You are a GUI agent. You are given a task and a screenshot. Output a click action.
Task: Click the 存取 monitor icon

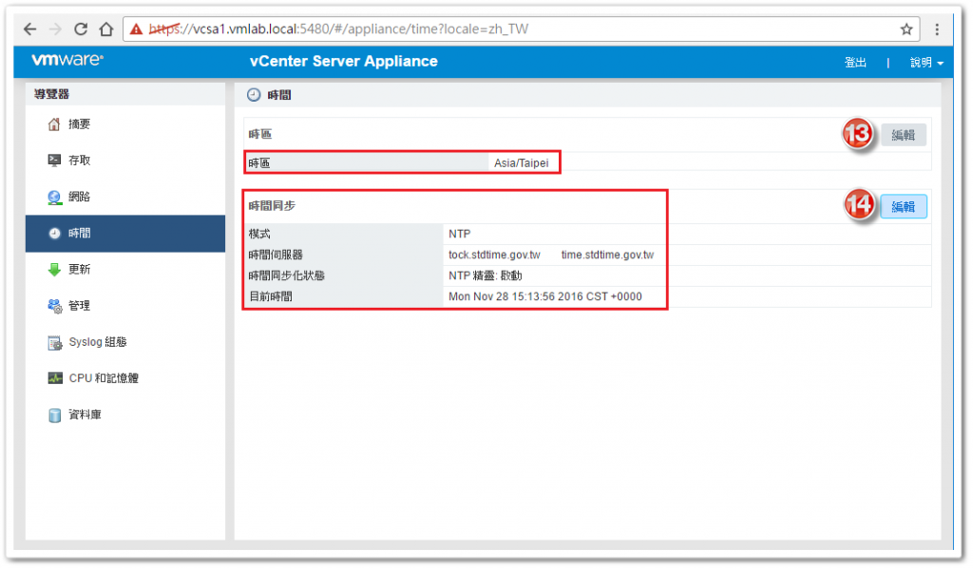54,161
